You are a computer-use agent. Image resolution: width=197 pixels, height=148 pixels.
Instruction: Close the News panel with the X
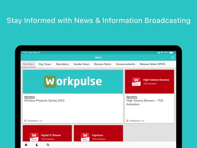172,58
